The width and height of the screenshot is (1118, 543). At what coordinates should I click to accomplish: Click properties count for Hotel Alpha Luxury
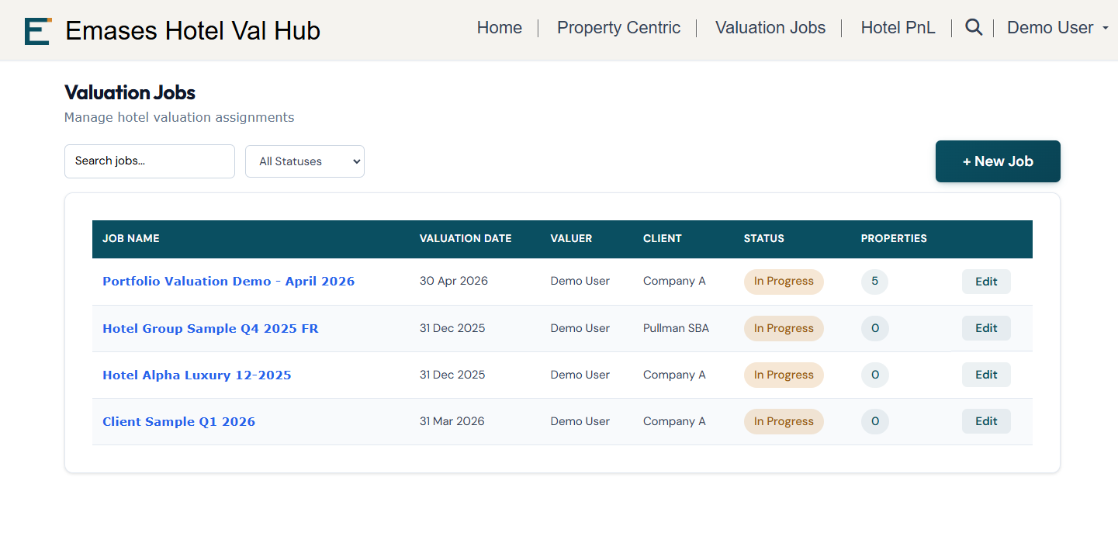click(875, 375)
